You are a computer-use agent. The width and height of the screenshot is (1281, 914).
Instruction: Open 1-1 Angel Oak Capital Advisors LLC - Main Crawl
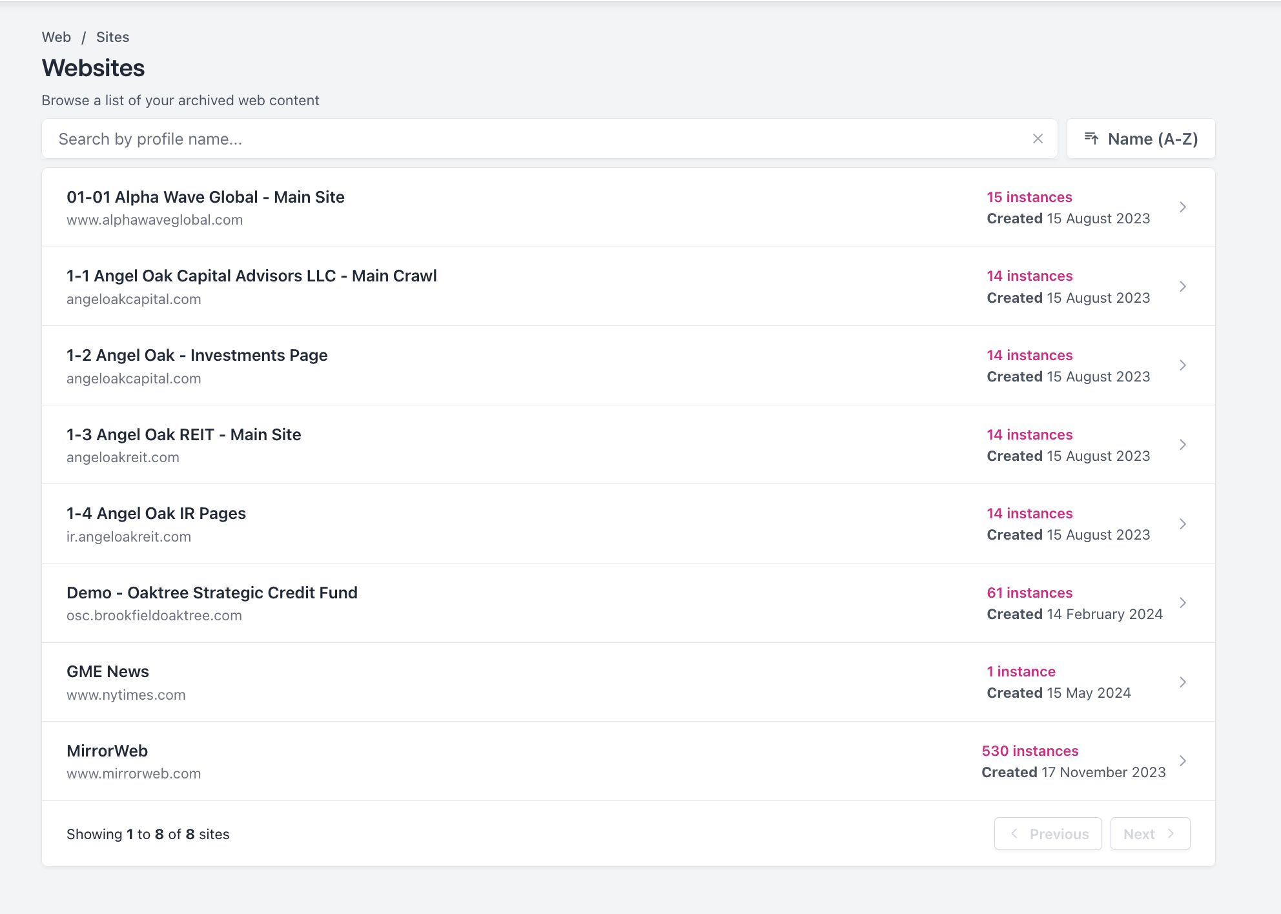click(252, 276)
